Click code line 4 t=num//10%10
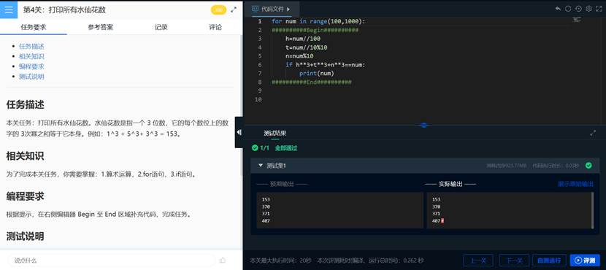Viewport: 606px width, 270px height. click(x=307, y=47)
